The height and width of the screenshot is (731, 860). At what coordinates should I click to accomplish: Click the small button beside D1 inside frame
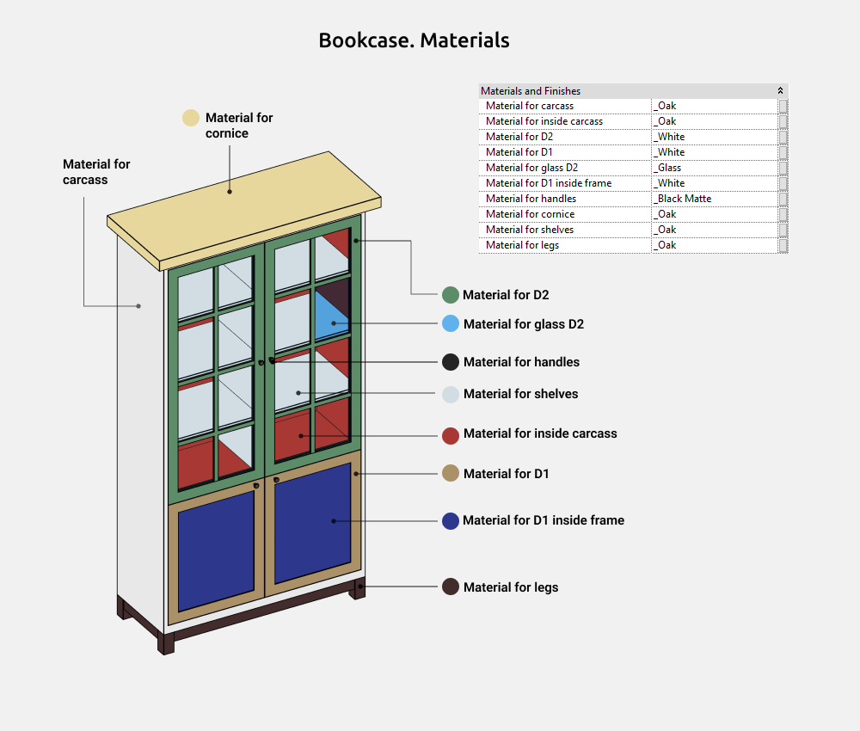click(783, 183)
